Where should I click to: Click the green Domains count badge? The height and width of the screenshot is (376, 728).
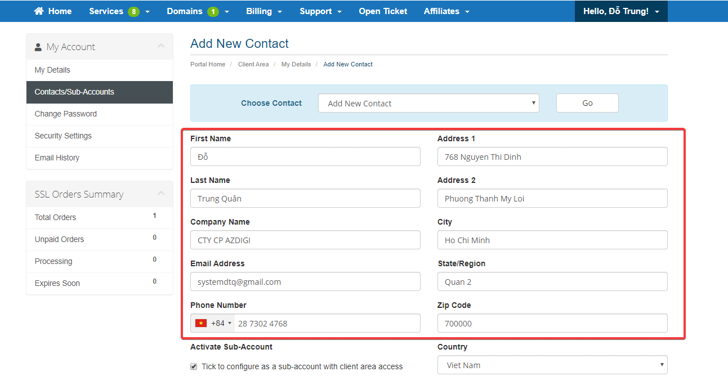tap(213, 11)
